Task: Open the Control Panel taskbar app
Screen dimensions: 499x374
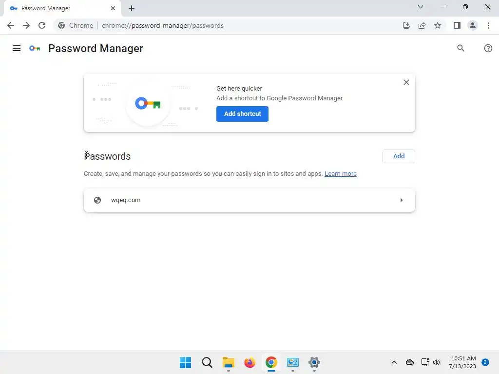Action: click(x=292, y=362)
